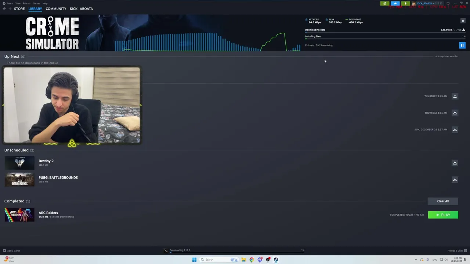Click the microphone icon in system tray
470x264 pixels.
pos(427,260)
